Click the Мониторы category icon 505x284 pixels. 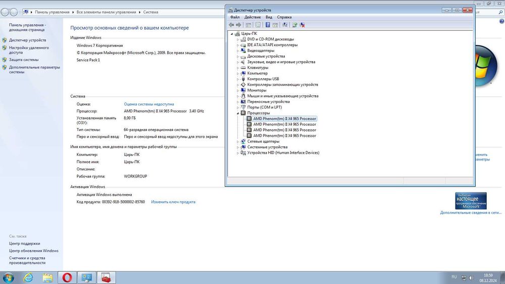(x=243, y=90)
